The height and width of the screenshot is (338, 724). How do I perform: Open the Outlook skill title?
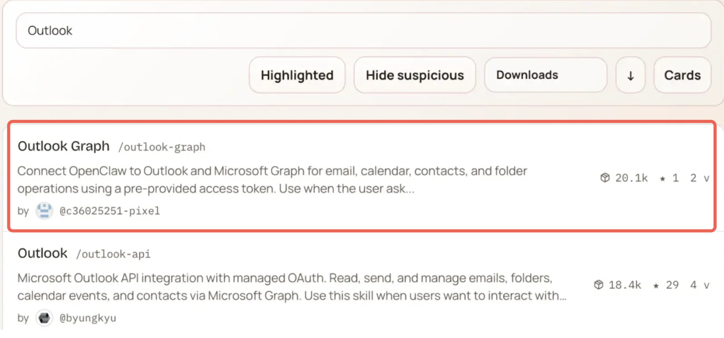click(43, 253)
